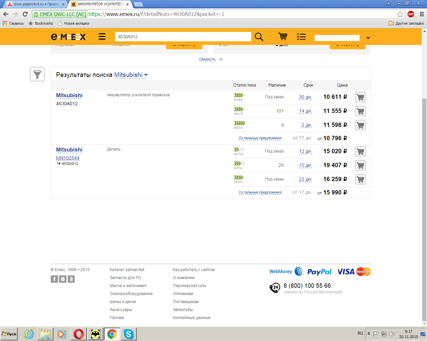Open the Другие закладки folder

(406, 23)
